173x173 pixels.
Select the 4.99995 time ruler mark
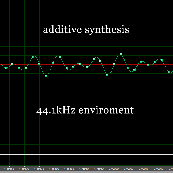(x=99, y=168)
